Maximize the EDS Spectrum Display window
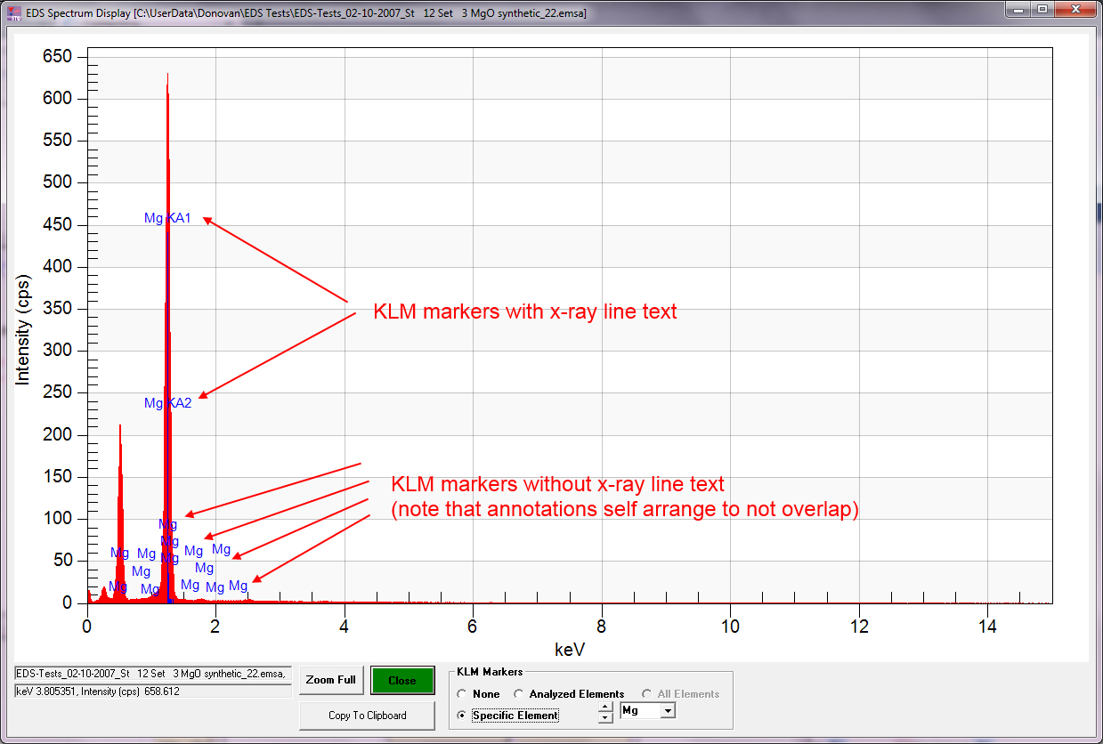Image resolution: width=1103 pixels, height=744 pixels. pos(1041,10)
